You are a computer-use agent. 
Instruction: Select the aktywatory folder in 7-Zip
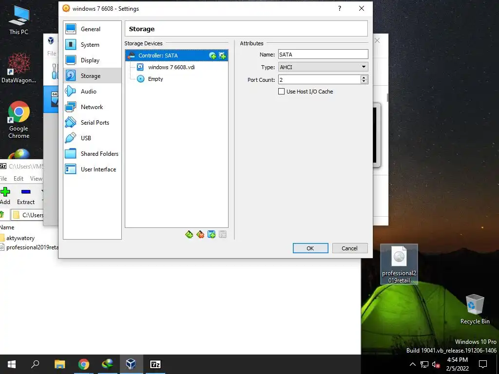[x=18, y=238]
